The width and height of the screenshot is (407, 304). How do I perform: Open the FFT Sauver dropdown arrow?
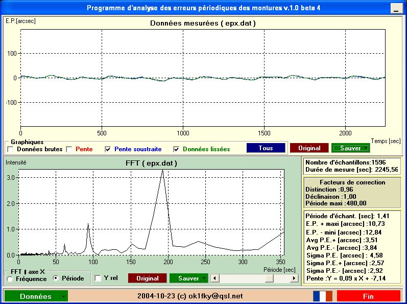[204, 278]
